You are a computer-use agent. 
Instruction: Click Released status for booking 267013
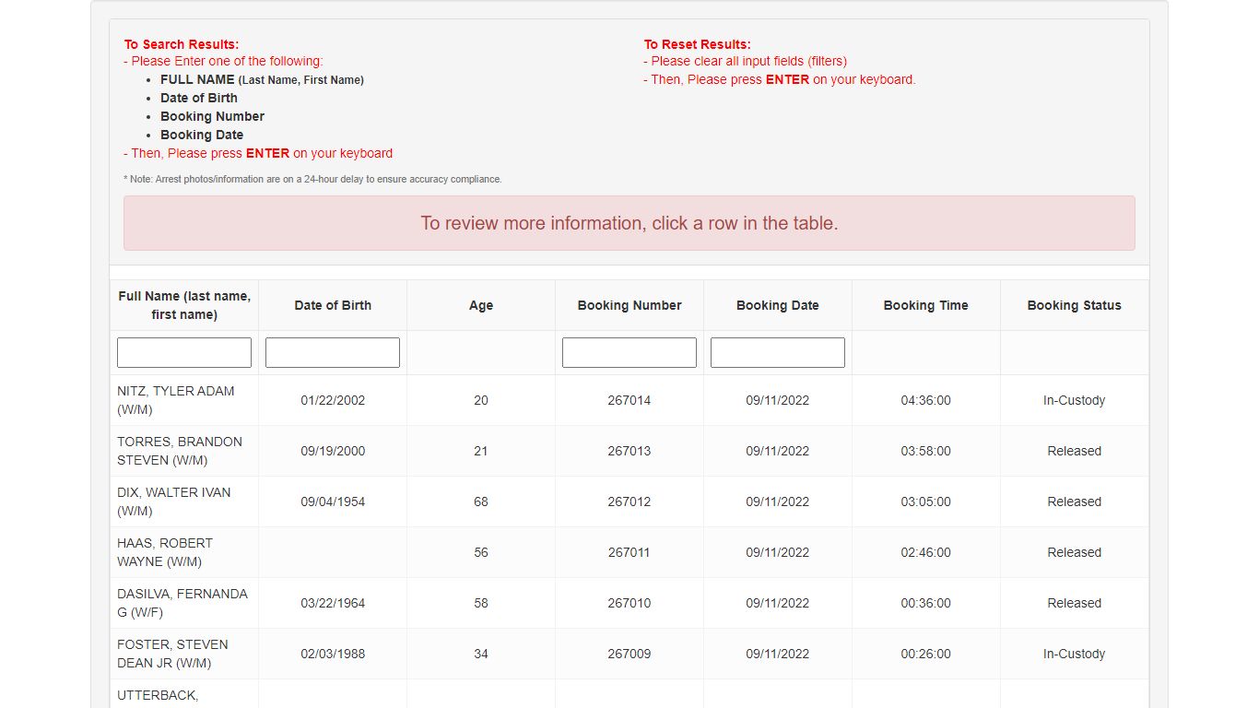pyautogui.click(x=1075, y=451)
